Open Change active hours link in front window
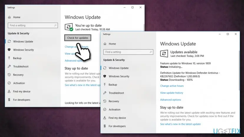Viewport: 244px width, 137px height. click(172, 86)
